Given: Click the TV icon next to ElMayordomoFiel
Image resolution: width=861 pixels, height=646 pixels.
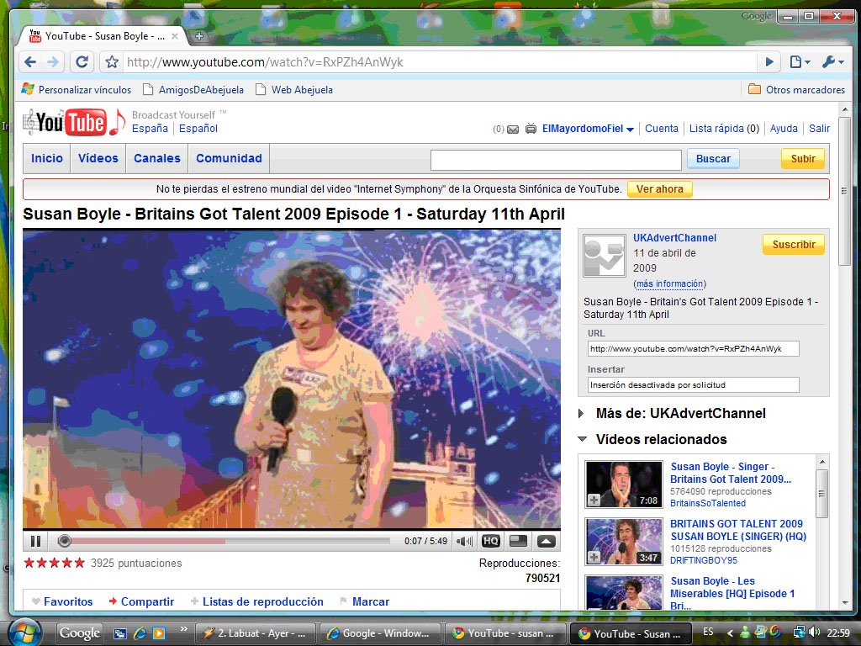Looking at the screenshot, I should pyautogui.click(x=531, y=129).
